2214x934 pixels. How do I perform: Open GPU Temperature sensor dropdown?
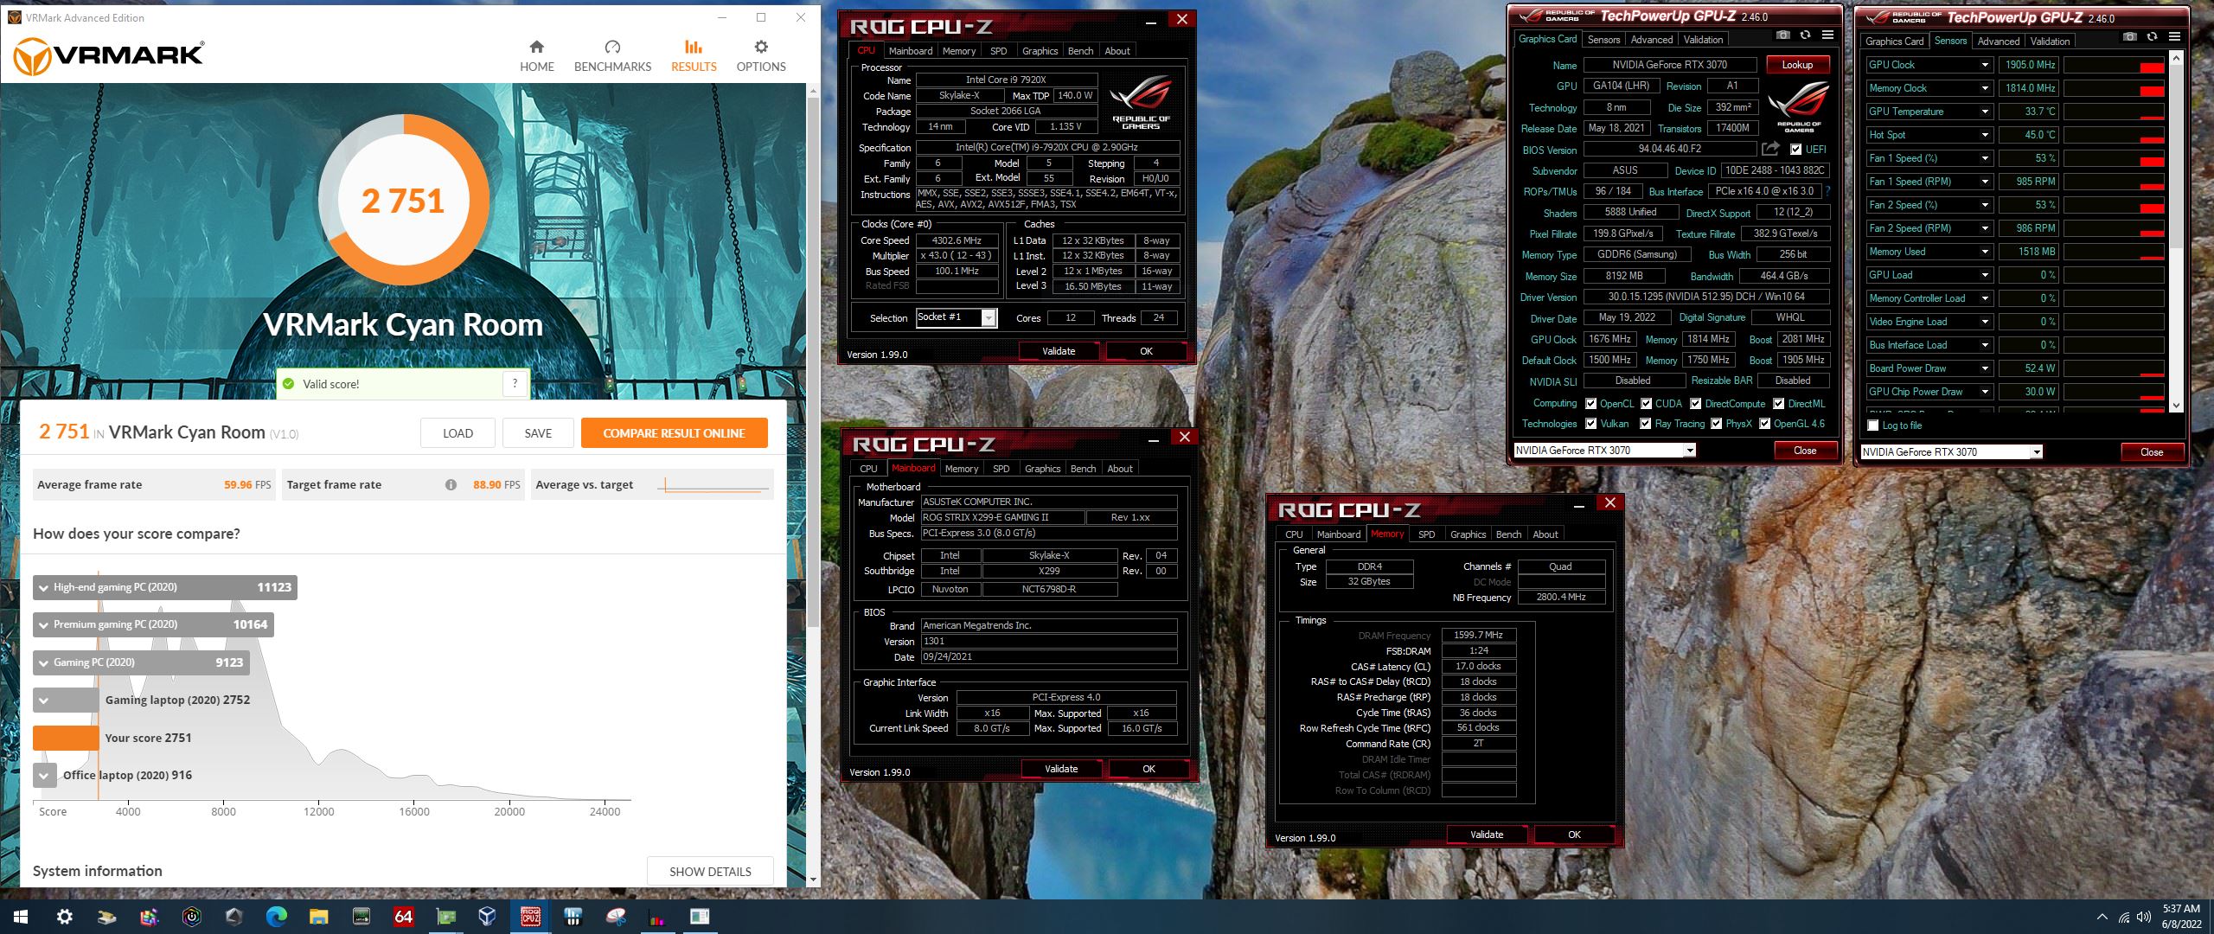click(x=1985, y=112)
